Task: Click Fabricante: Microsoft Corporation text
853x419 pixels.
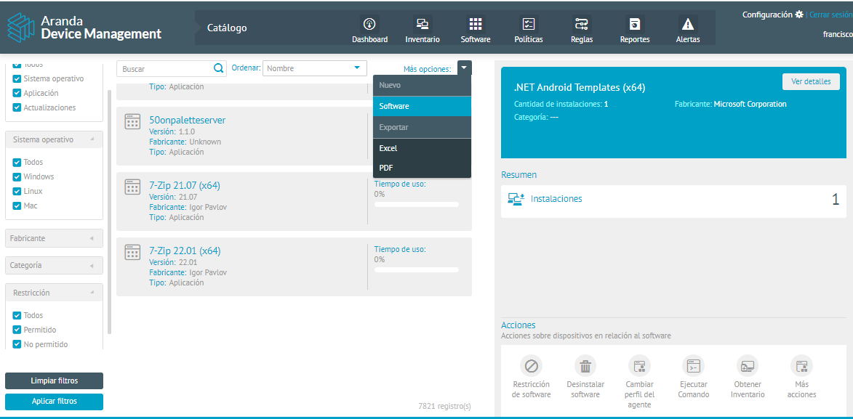Action: point(730,104)
